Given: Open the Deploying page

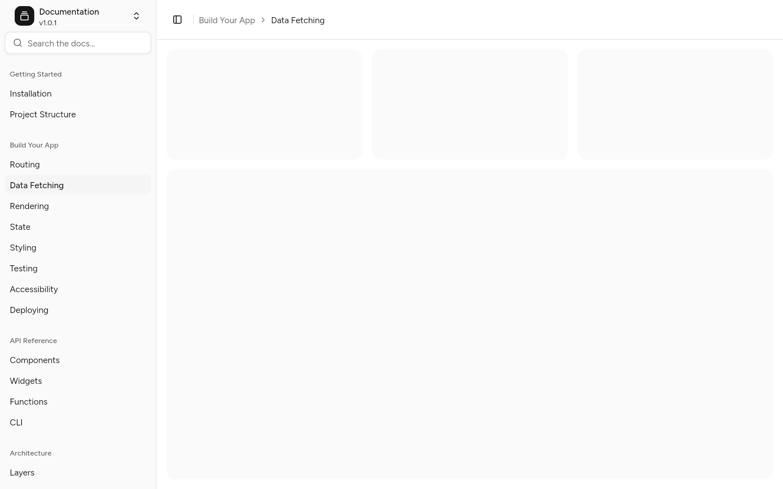Looking at the screenshot, I should pyautogui.click(x=78, y=310).
